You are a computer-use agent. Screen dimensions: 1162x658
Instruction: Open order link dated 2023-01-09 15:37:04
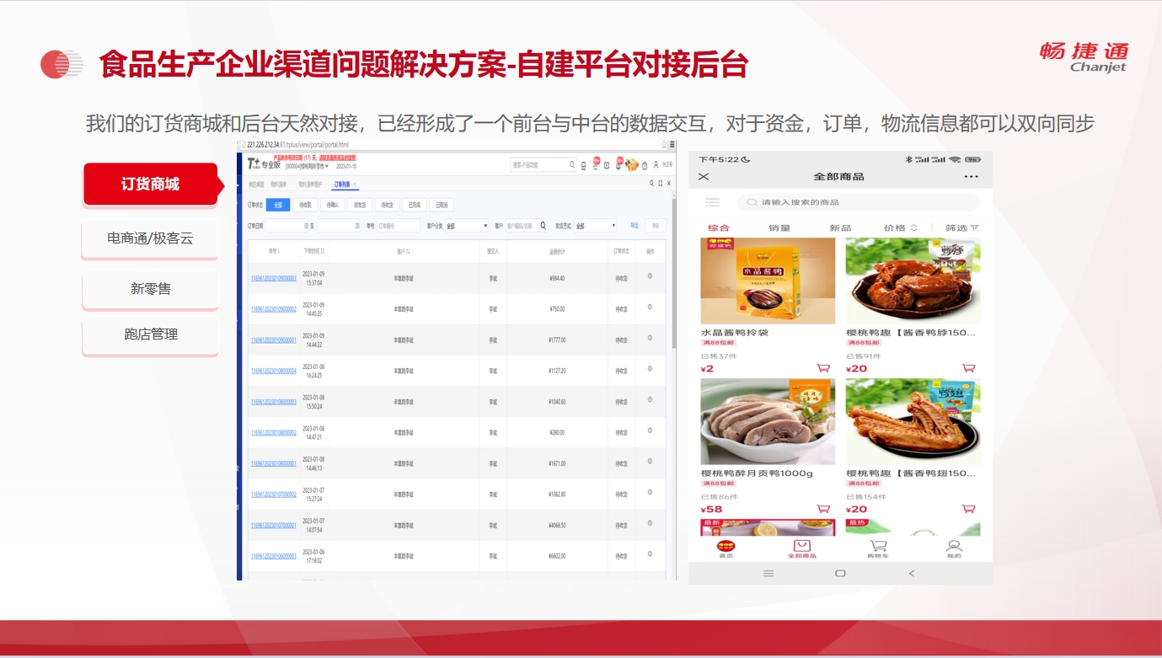pyautogui.click(x=273, y=278)
